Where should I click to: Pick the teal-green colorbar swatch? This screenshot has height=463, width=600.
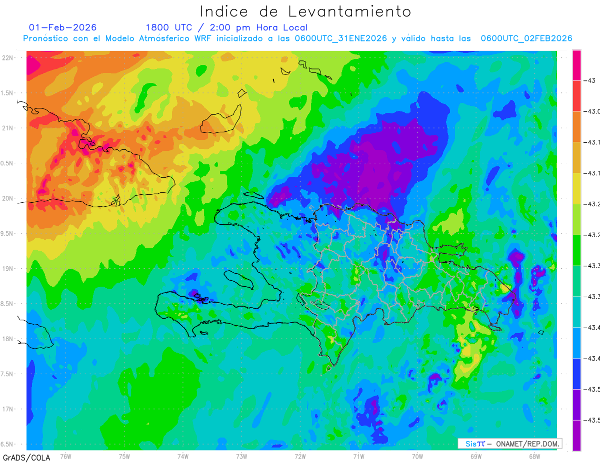(576, 281)
